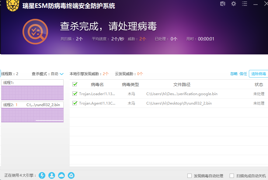Image resolution: width=268 pixels, height=180 pixels.
Task: Click the 清除病毒 button
Action: [x=258, y=74]
